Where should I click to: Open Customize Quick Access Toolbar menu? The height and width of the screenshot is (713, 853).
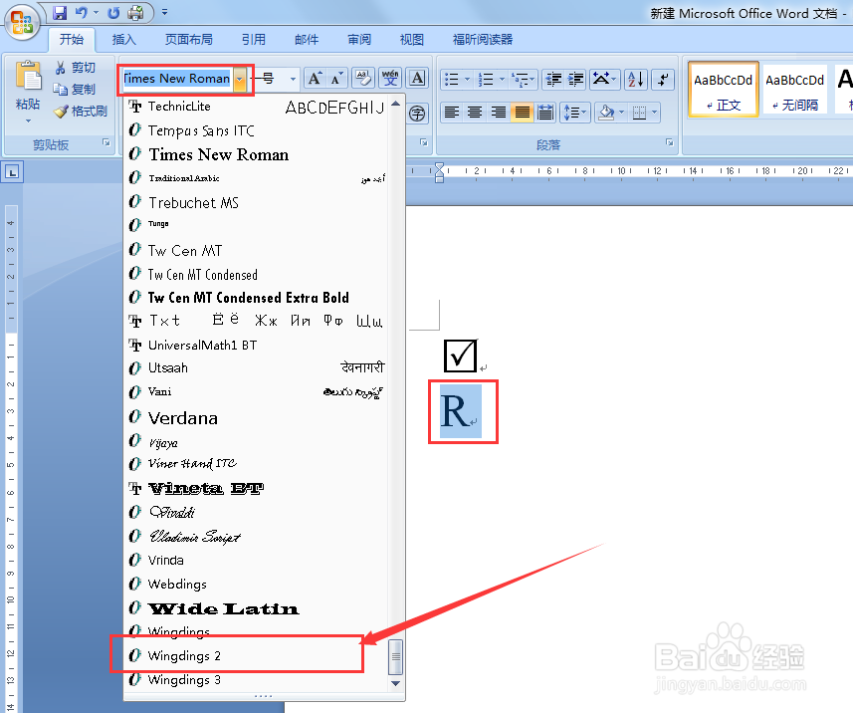point(164,12)
